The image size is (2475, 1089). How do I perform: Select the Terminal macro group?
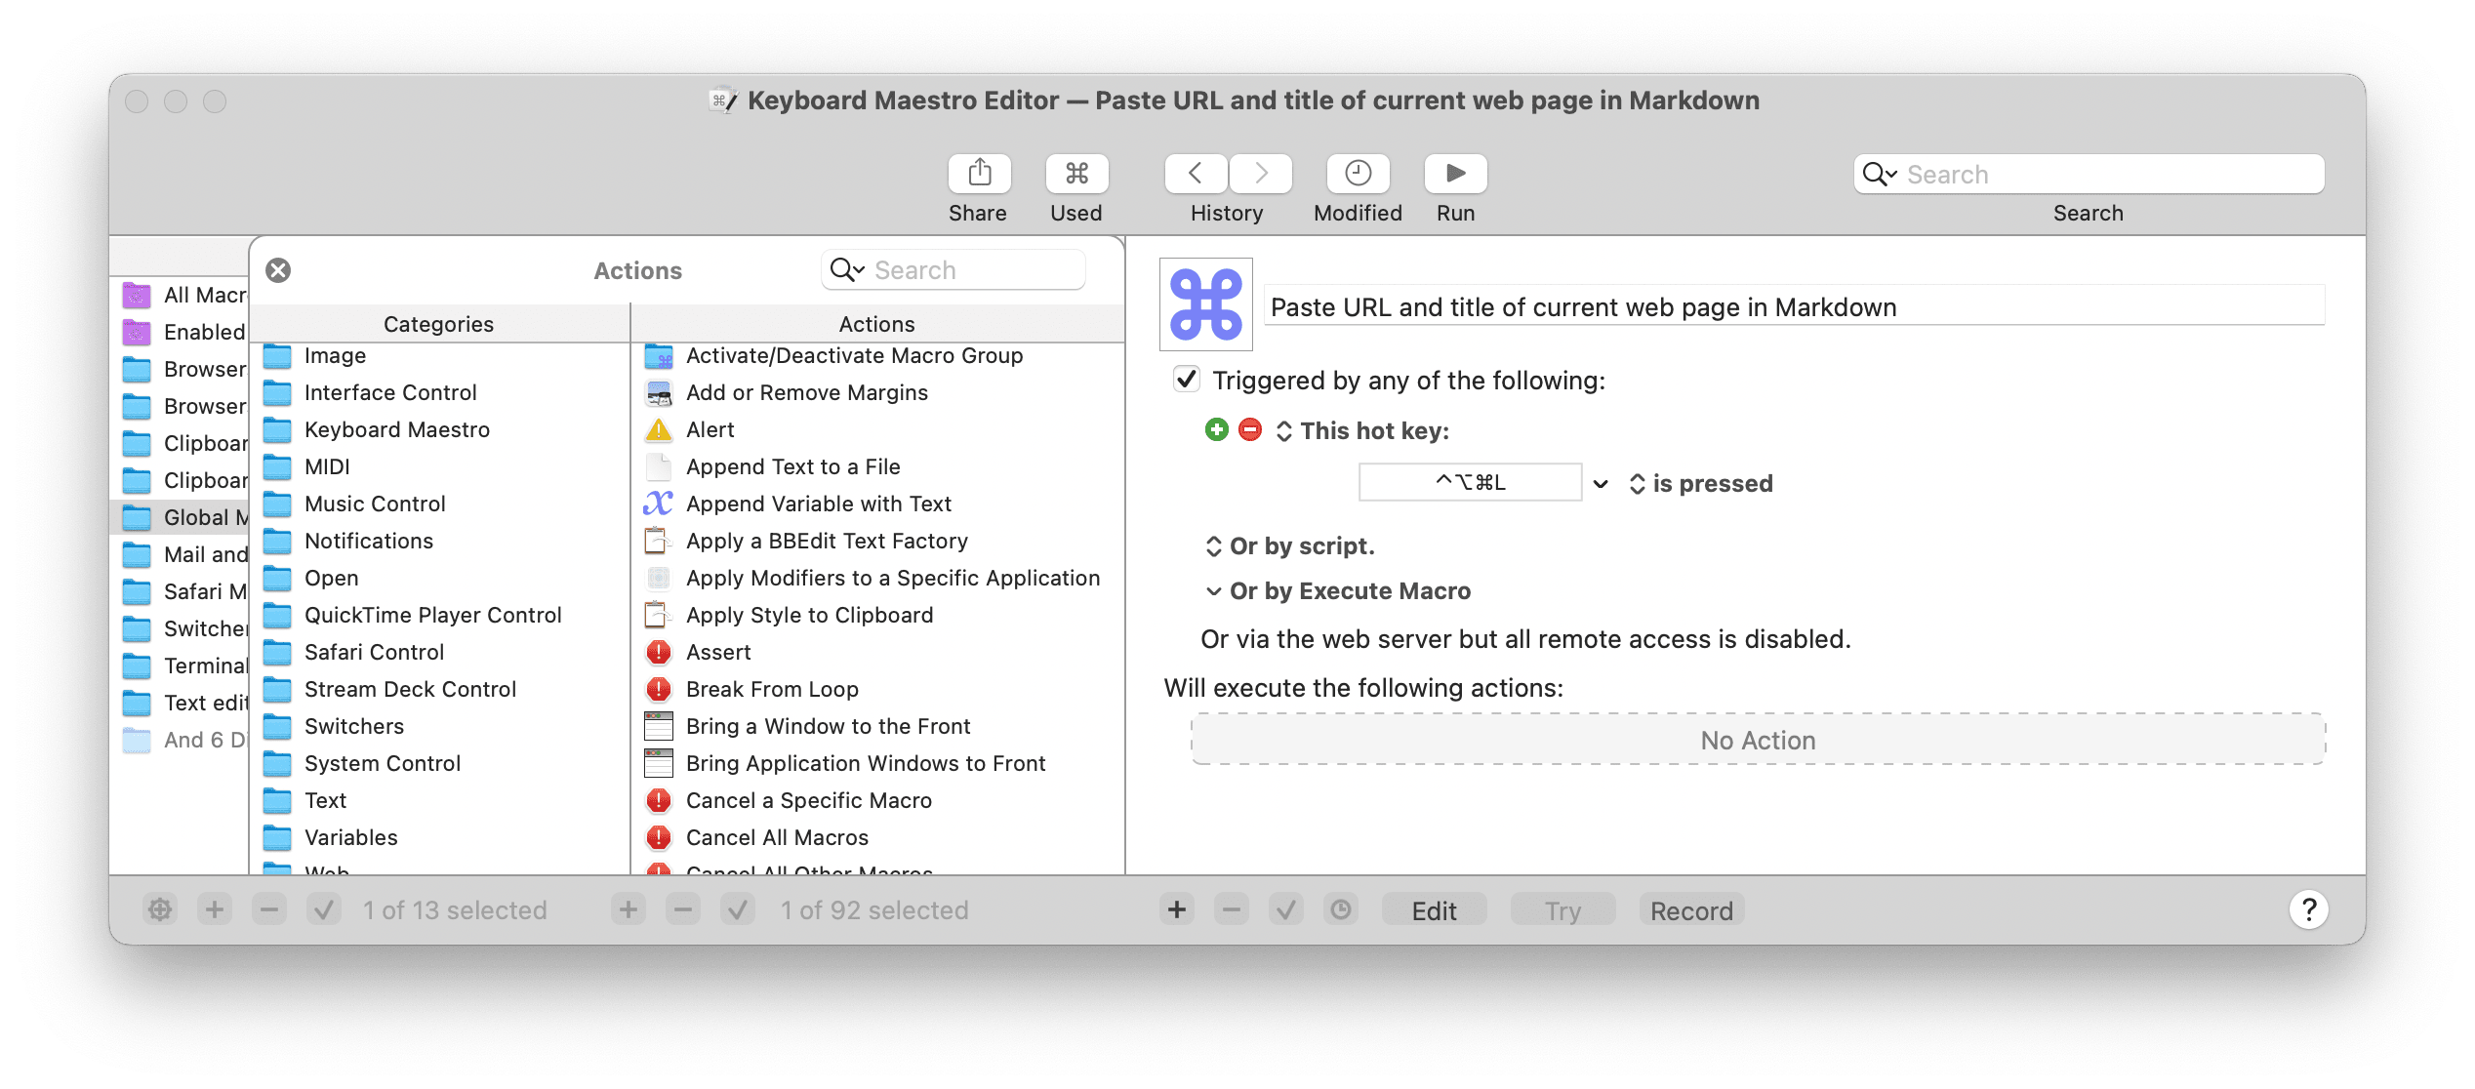click(180, 665)
